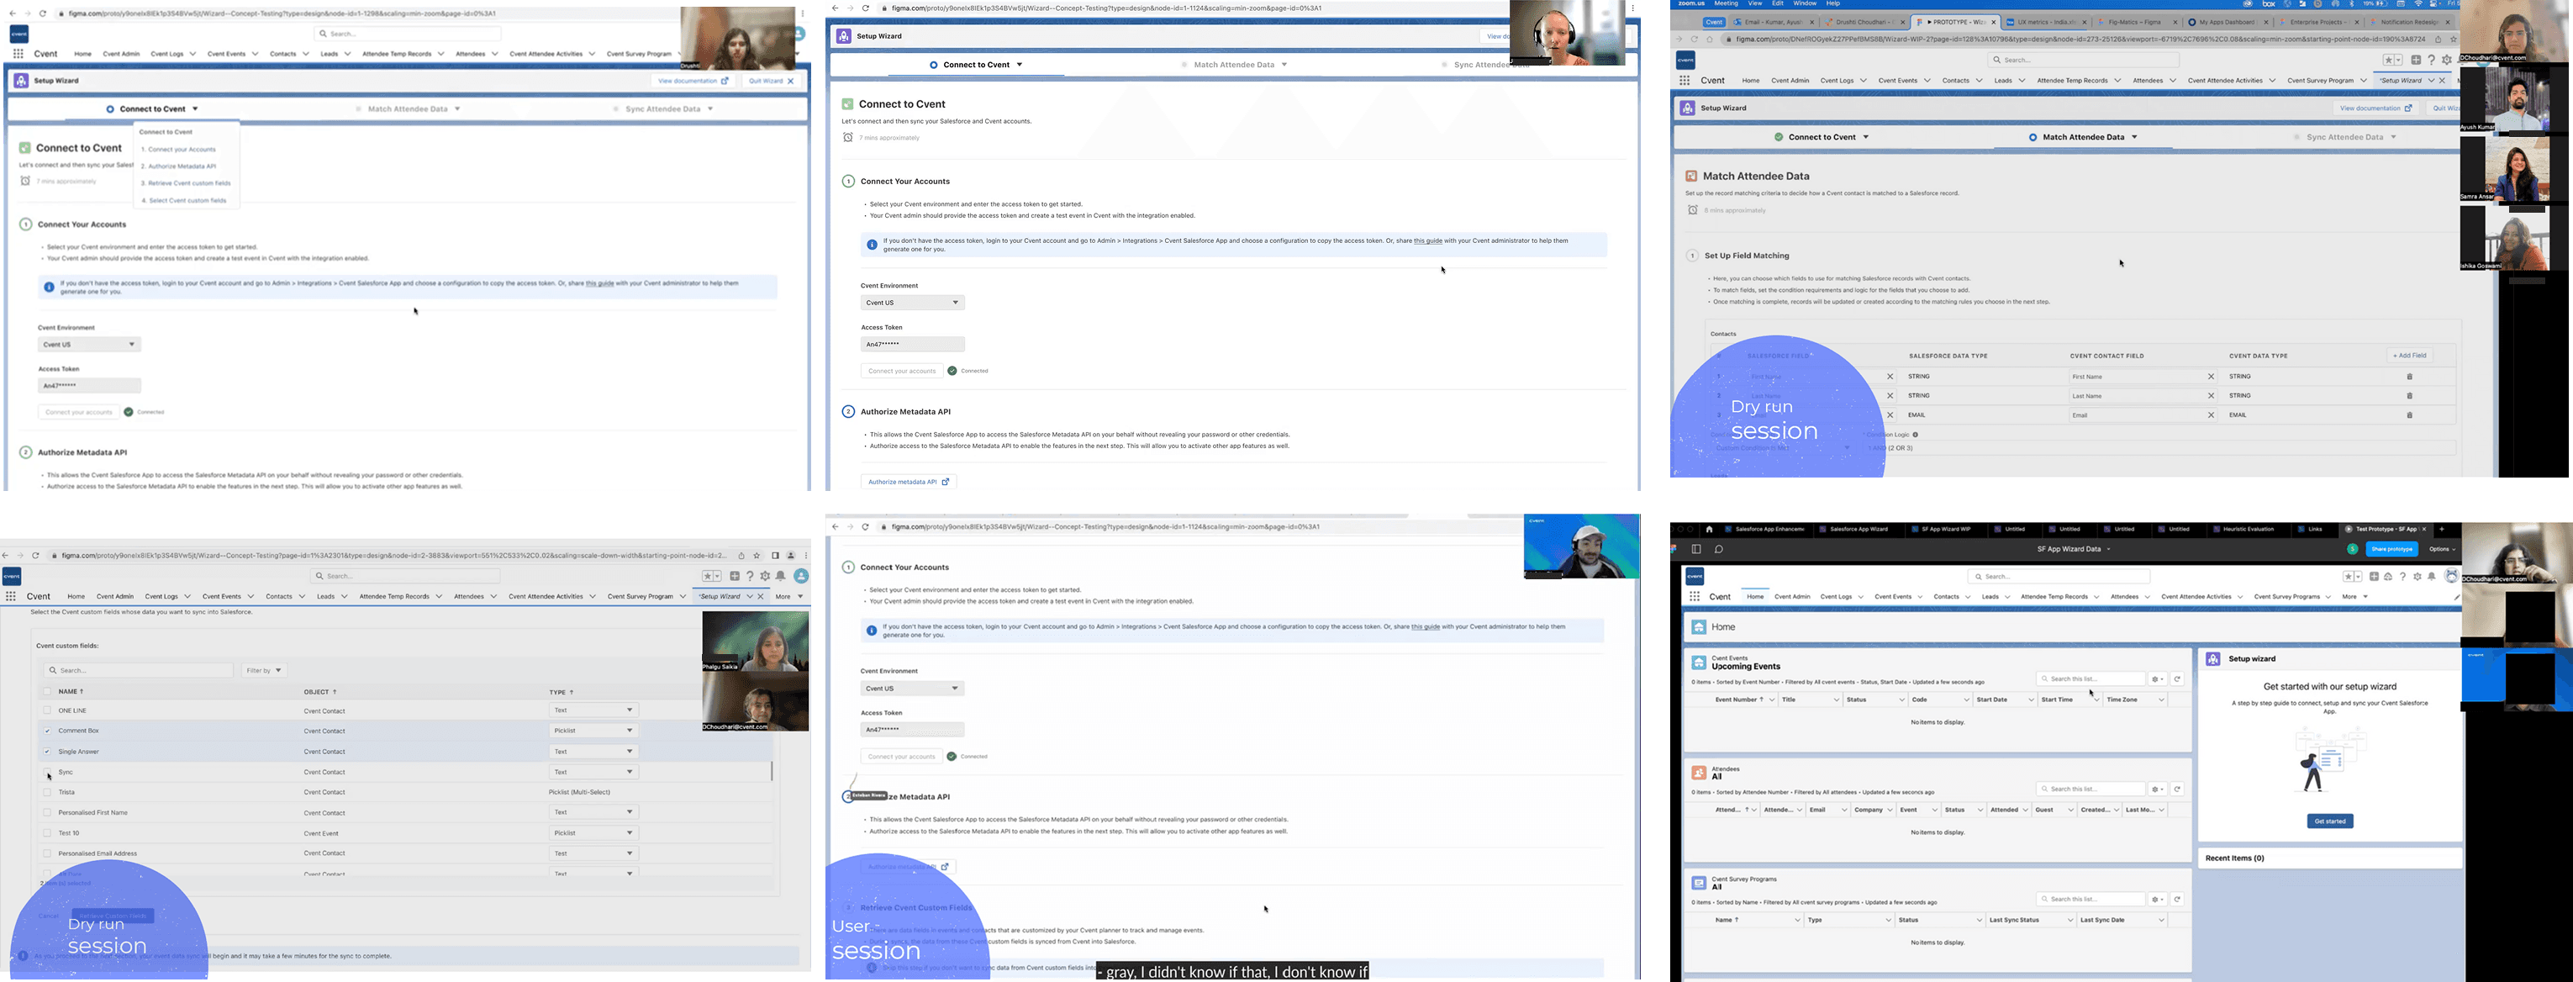Open Type dropdown for Test 10 row

(x=593, y=833)
